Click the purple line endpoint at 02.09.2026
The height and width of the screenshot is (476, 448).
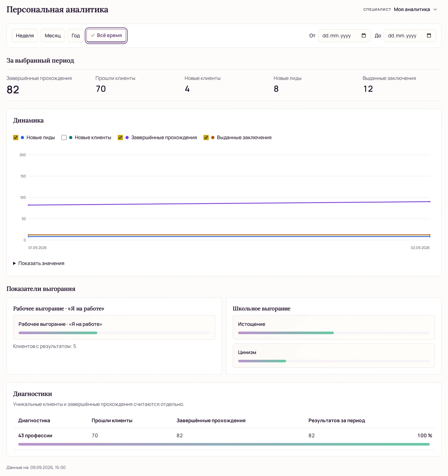[x=430, y=202]
